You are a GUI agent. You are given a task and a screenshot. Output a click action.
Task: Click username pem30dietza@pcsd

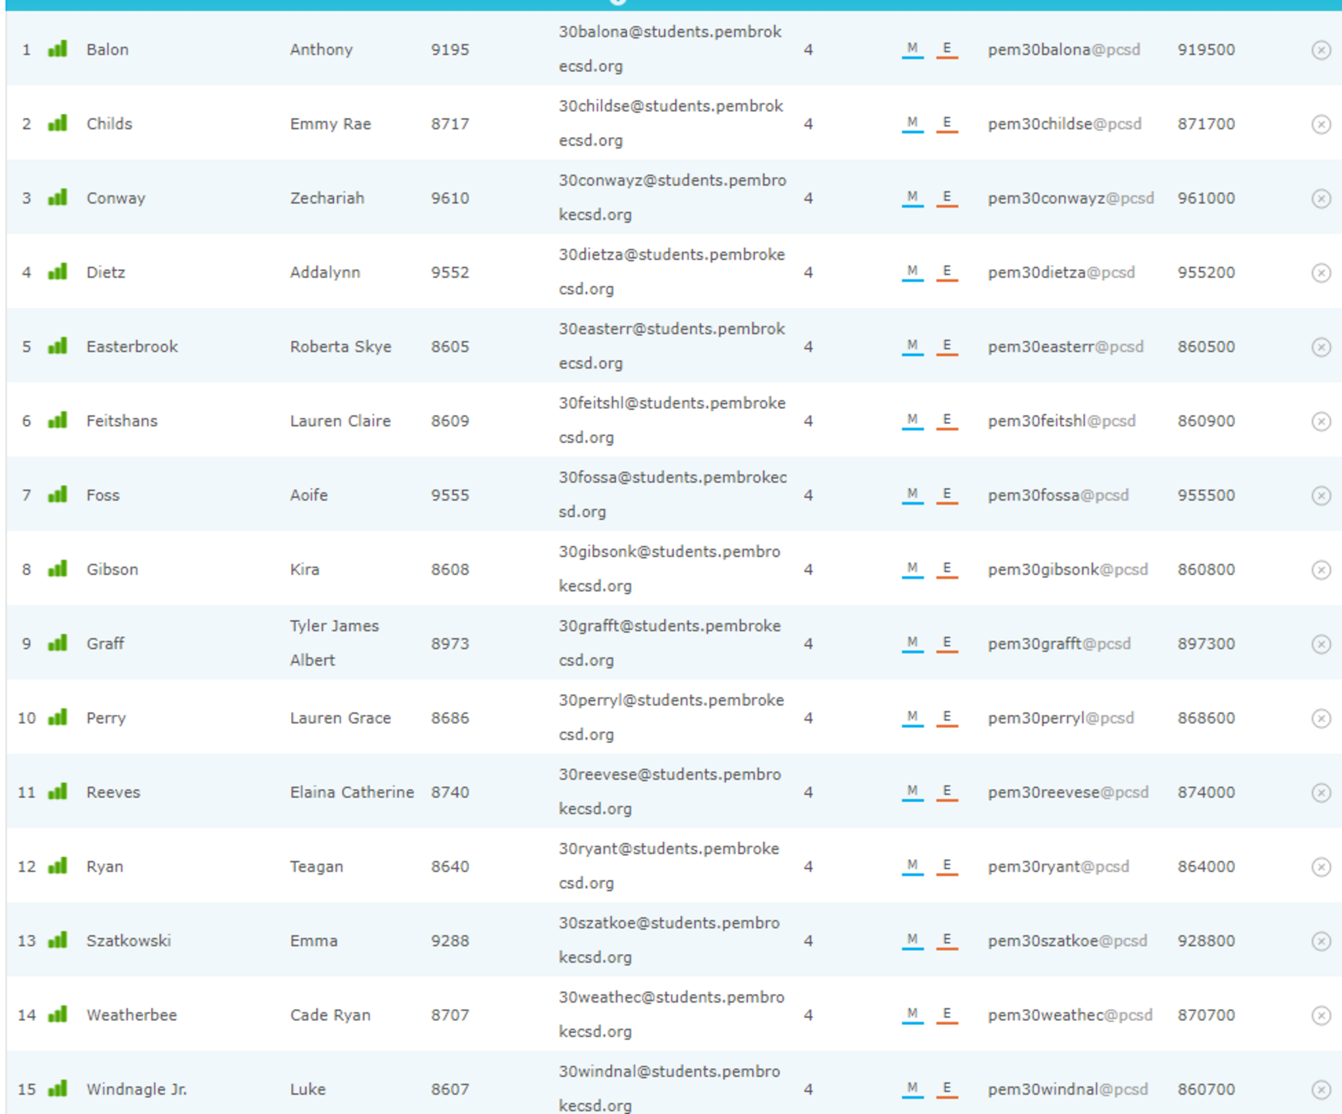click(1061, 273)
